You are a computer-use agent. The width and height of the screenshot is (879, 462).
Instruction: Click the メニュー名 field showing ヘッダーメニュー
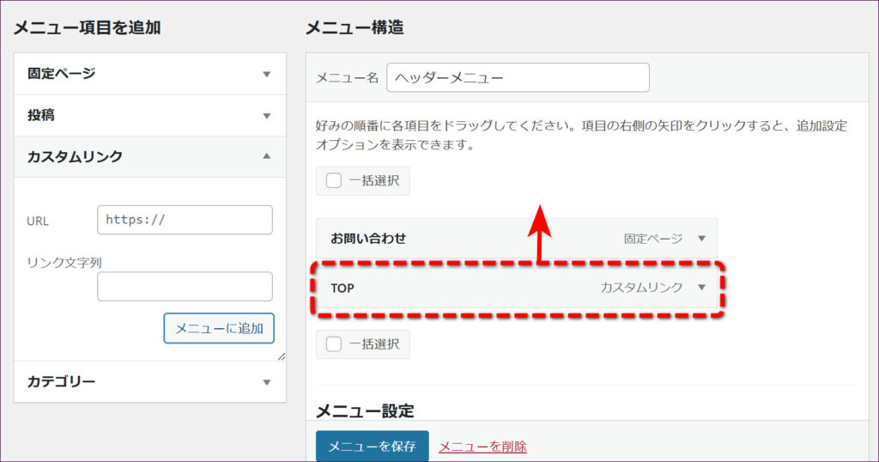click(518, 77)
